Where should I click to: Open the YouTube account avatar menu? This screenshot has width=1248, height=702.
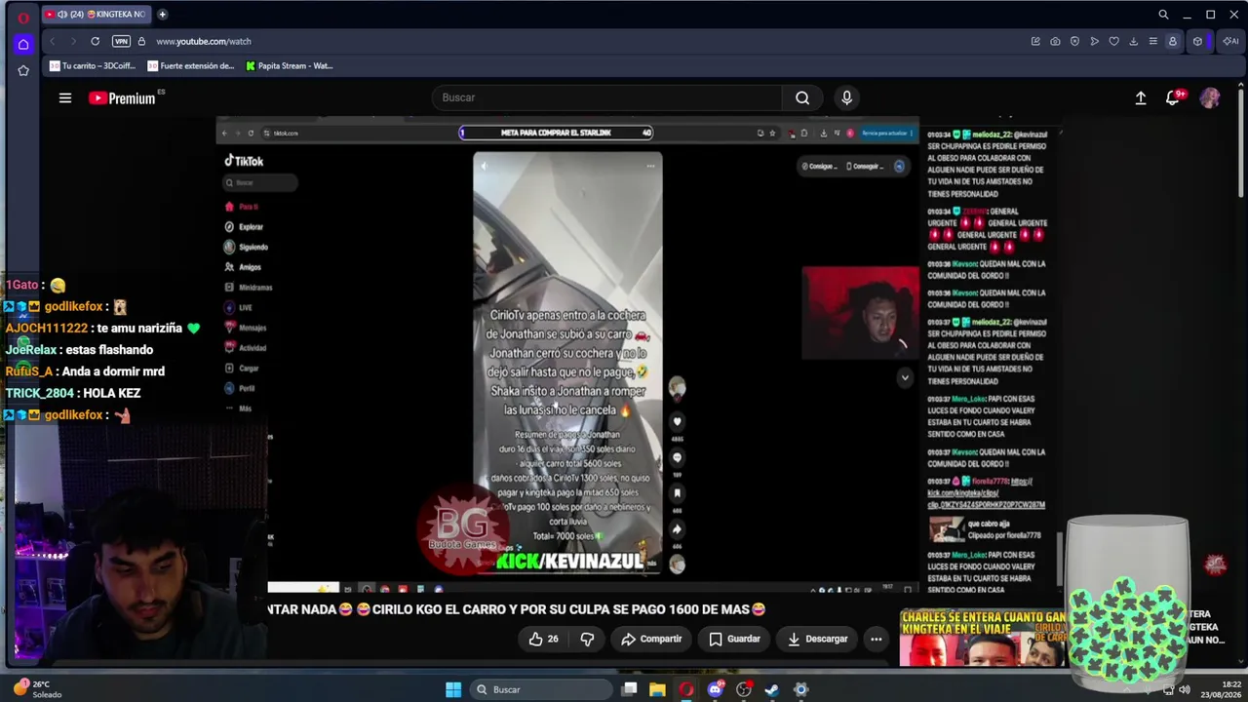tap(1210, 97)
